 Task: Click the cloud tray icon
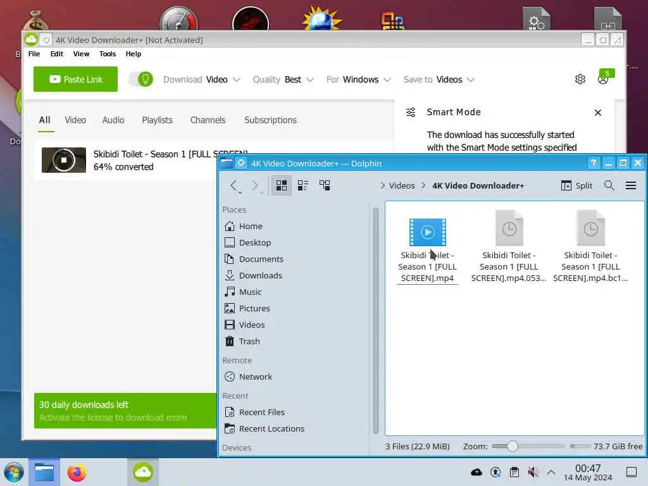coord(476,472)
